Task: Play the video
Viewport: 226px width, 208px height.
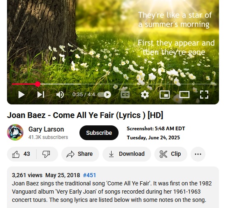Action: (21, 95)
